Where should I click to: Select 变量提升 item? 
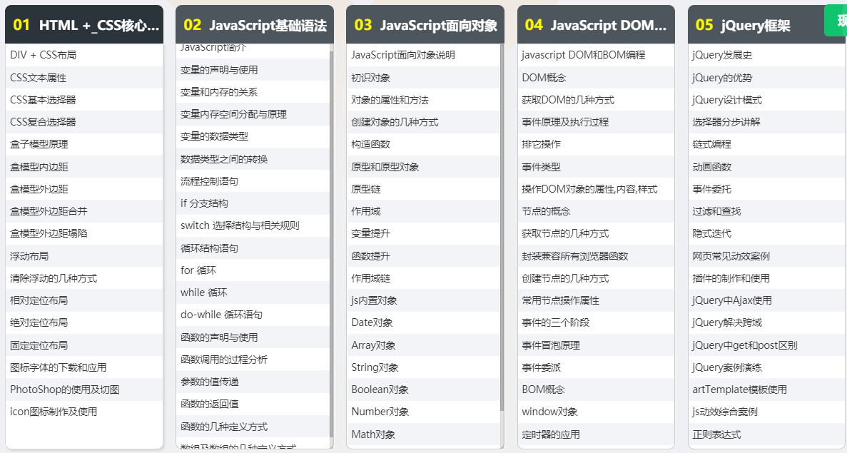click(x=423, y=233)
